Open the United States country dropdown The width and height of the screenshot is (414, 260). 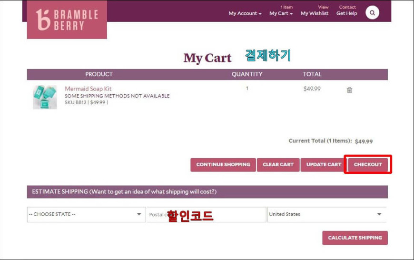[x=327, y=214]
